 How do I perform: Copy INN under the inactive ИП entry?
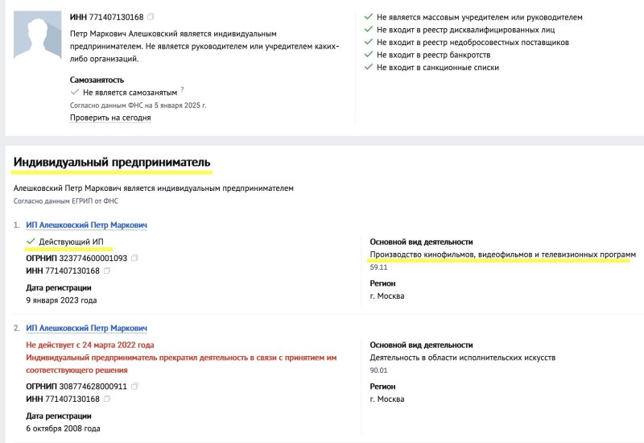point(107,399)
